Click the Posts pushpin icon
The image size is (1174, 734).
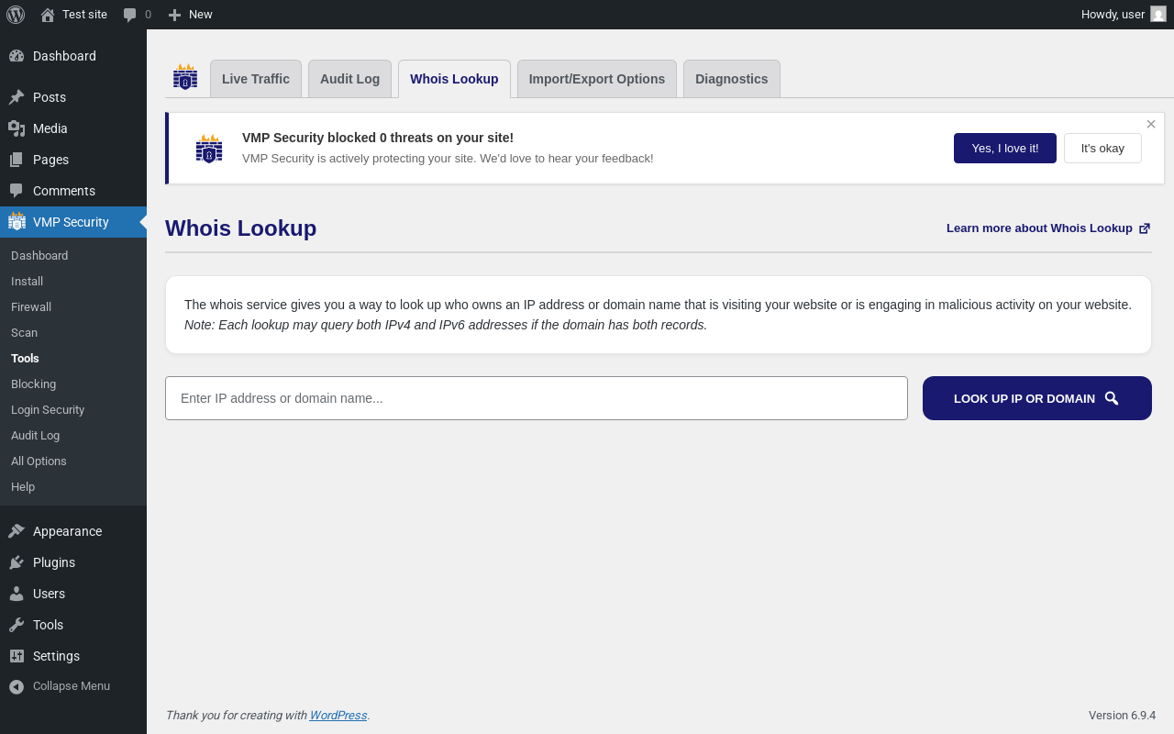17,97
